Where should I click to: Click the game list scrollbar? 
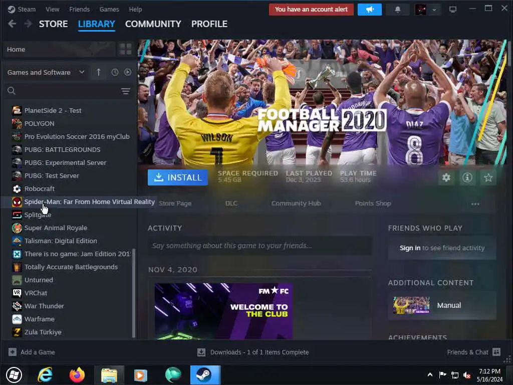(133, 293)
